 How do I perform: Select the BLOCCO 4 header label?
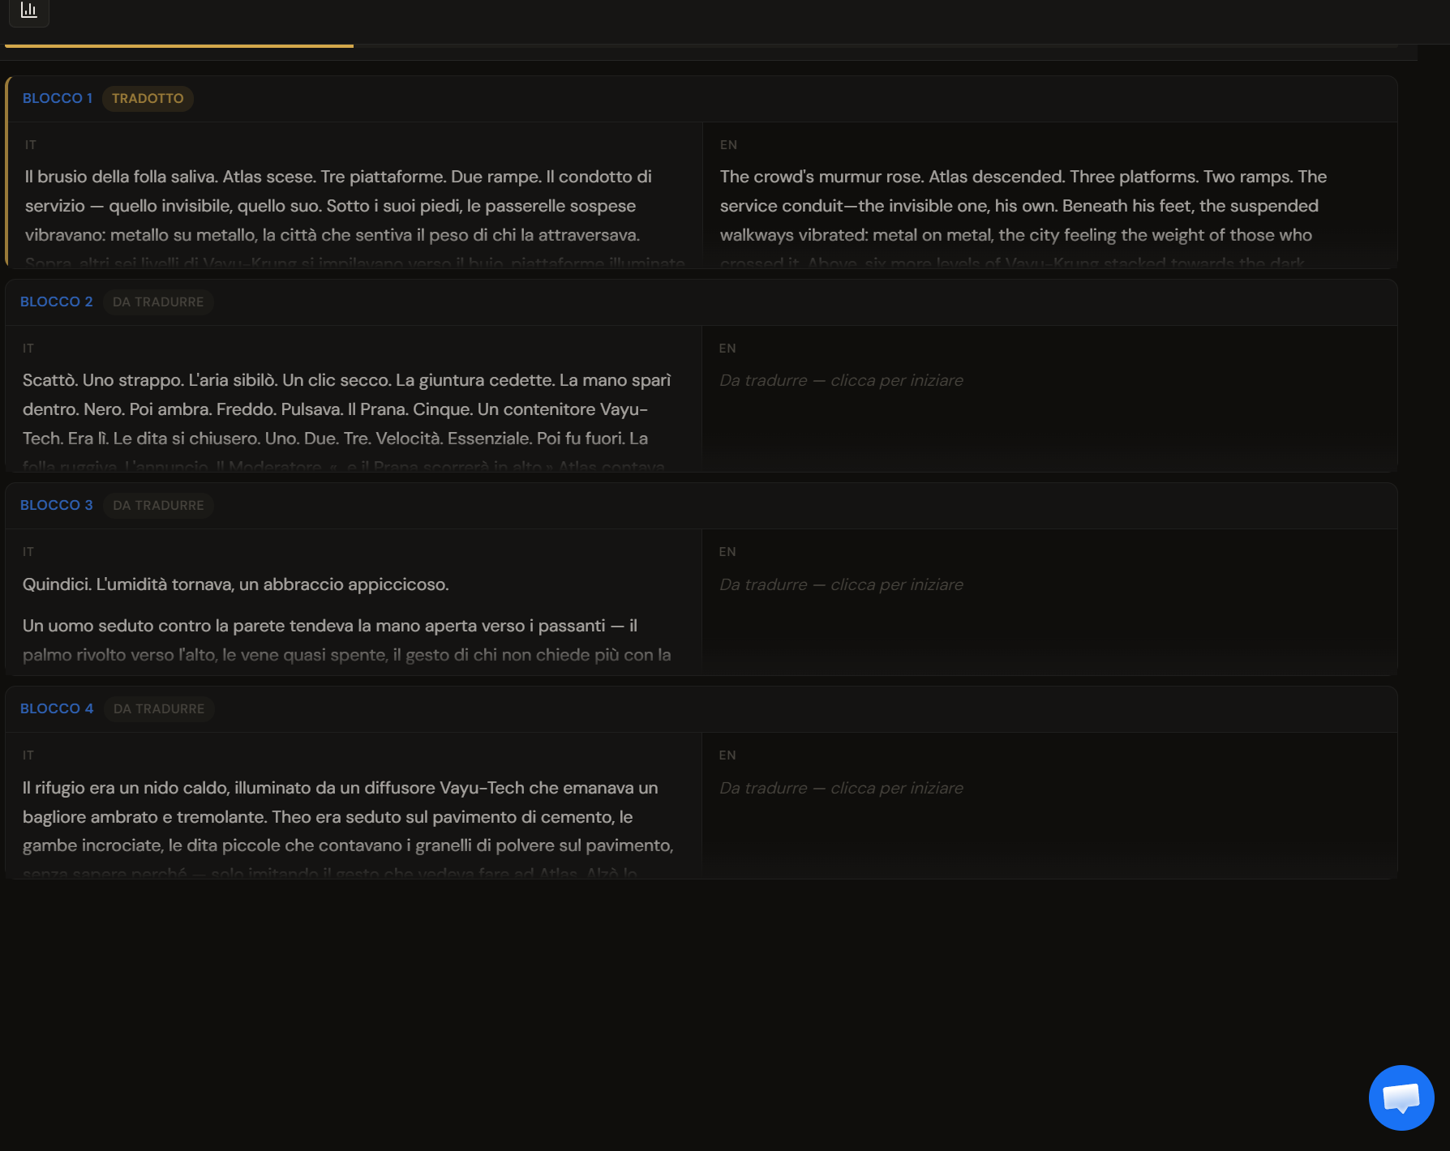57,708
